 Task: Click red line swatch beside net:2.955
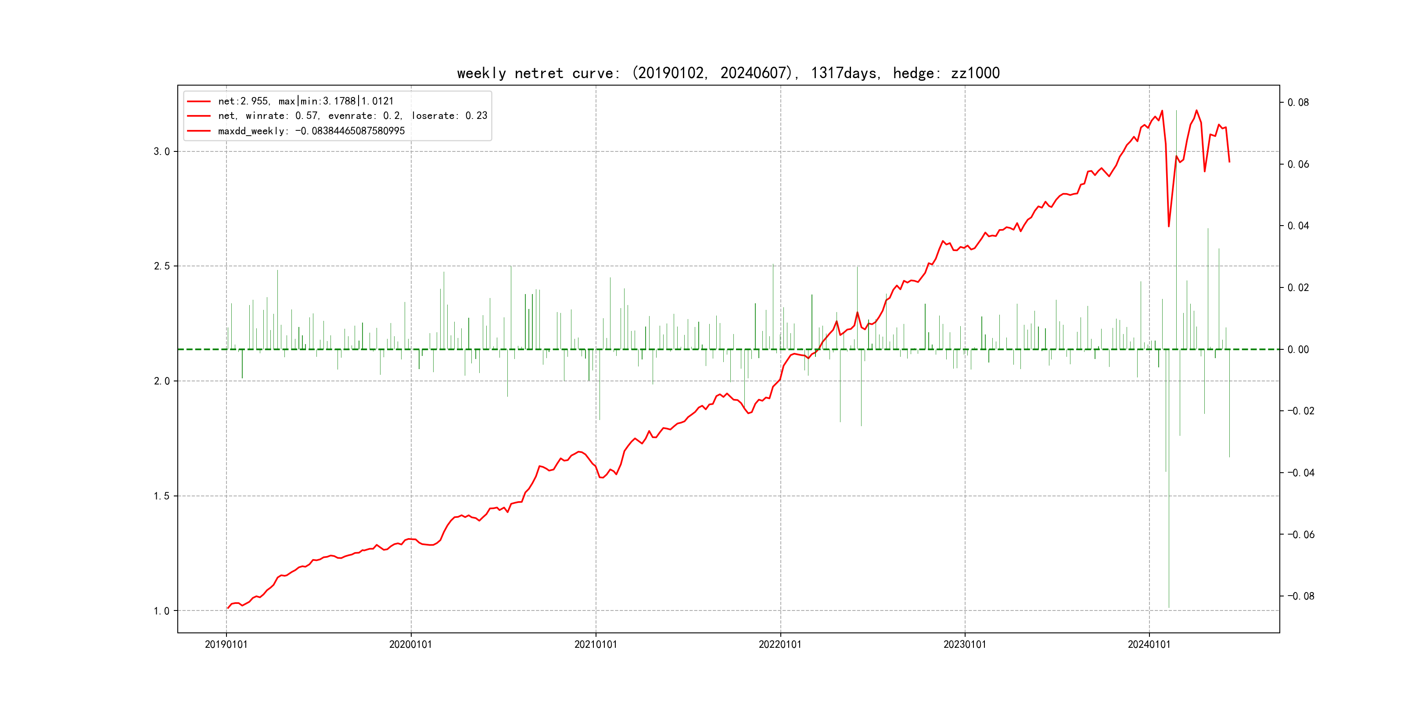point(199,101)
